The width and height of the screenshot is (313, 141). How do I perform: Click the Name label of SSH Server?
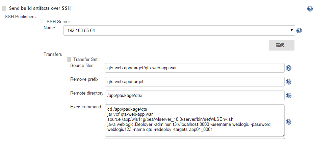49,28
